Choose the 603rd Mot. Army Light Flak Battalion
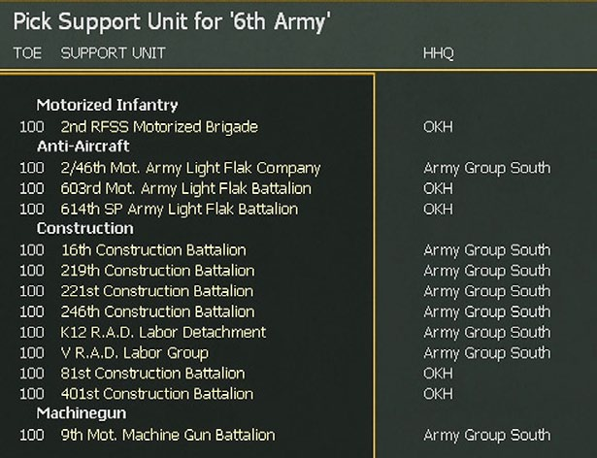This screenshot has height=458, width=597. (x=185, y=188)
